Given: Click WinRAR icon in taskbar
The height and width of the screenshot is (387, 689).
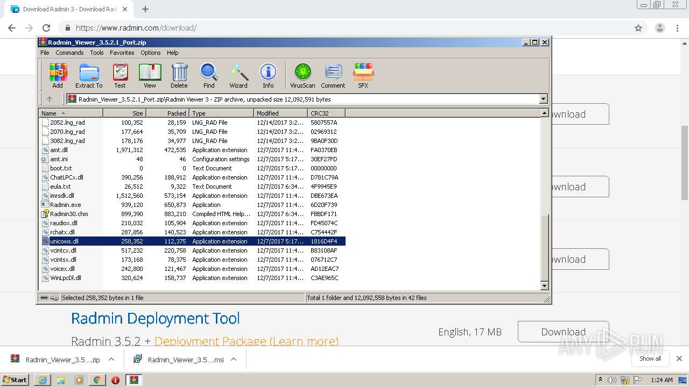Looking at the screenshot, I should point(133,380).
